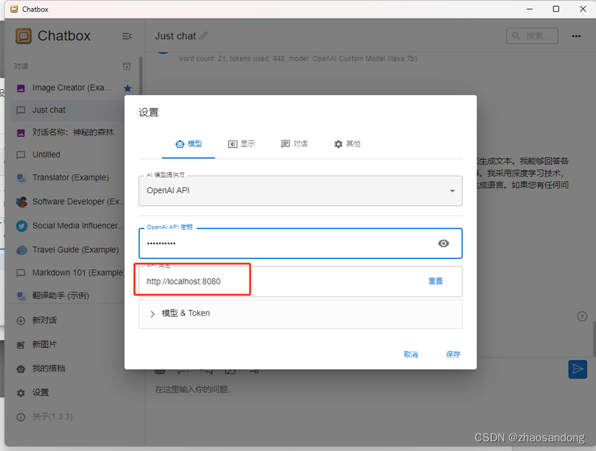Switch to the 显示 tab in settings
Viewport: 596px width, 451px height.
(241, 144)
